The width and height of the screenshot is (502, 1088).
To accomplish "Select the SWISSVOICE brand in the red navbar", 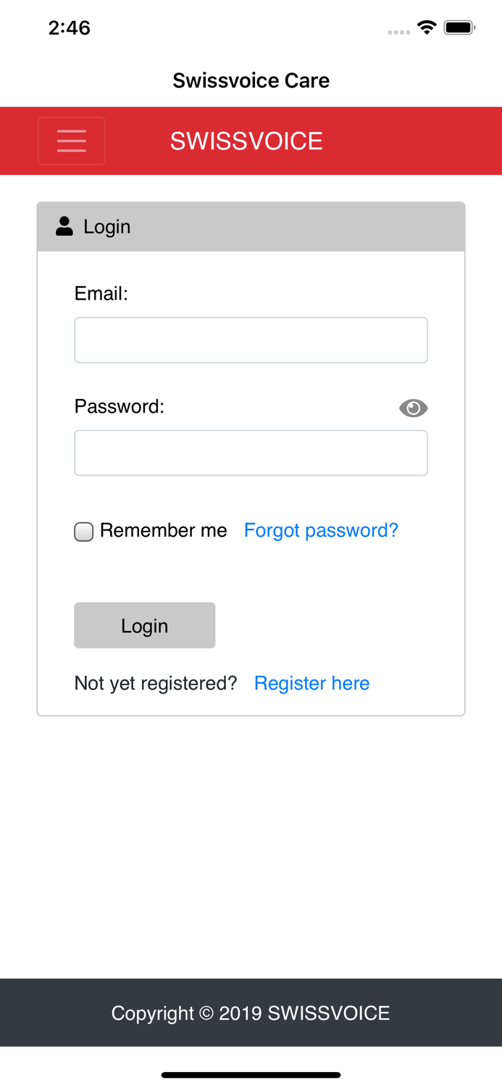I will pyautogui.click(x=246, y=141).
